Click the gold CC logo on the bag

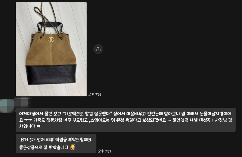pos(51,39)
